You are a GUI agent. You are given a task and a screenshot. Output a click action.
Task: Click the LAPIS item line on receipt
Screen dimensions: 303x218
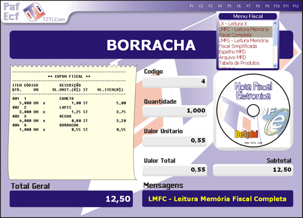coord(69,110)
